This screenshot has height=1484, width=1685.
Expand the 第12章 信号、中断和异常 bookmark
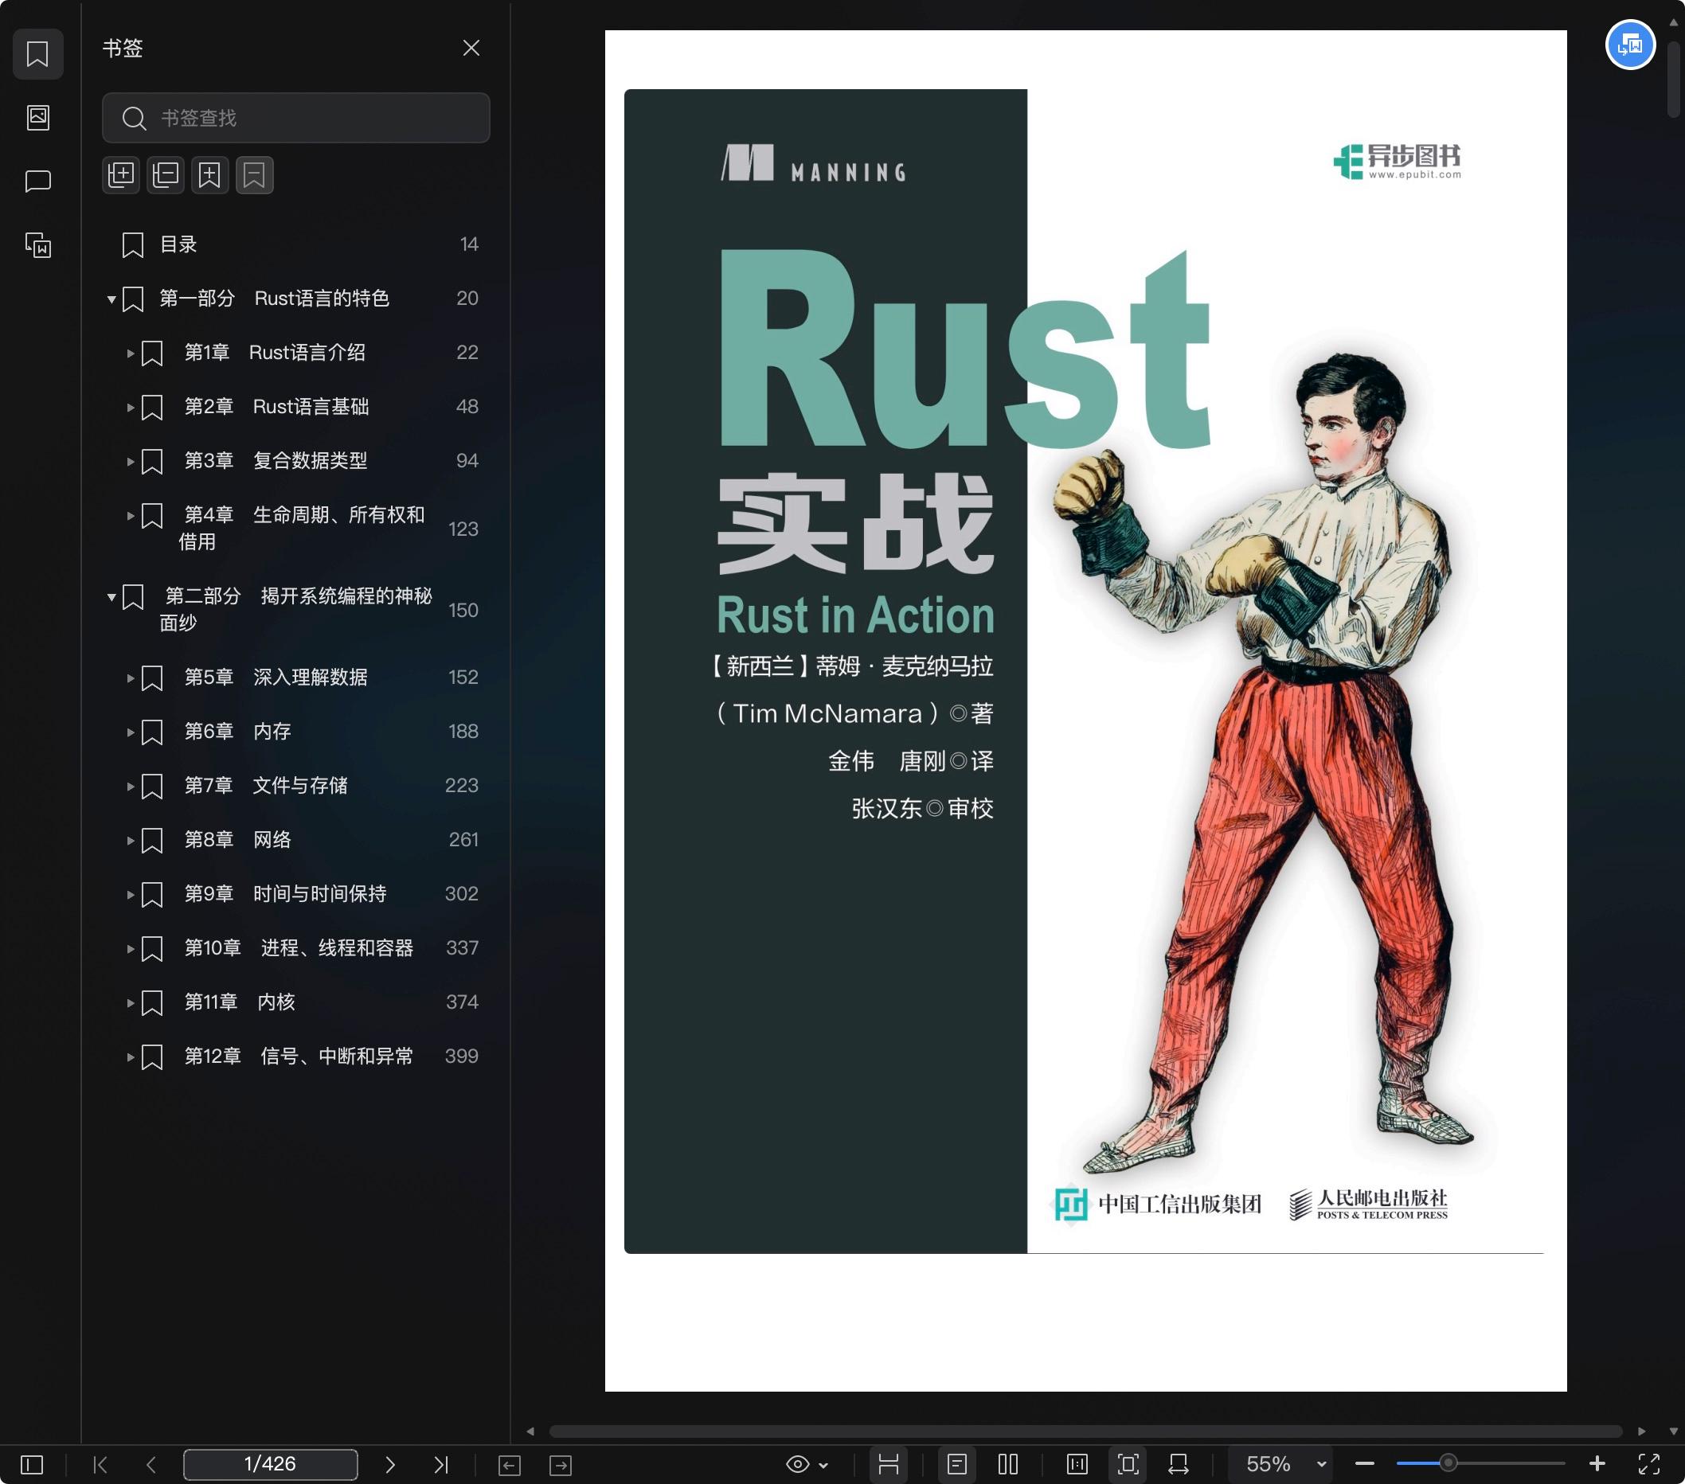(131, 1057)
